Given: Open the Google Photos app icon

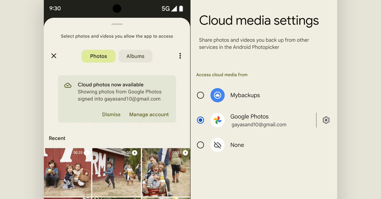Looking at the screenshot, I should (217, 120).
